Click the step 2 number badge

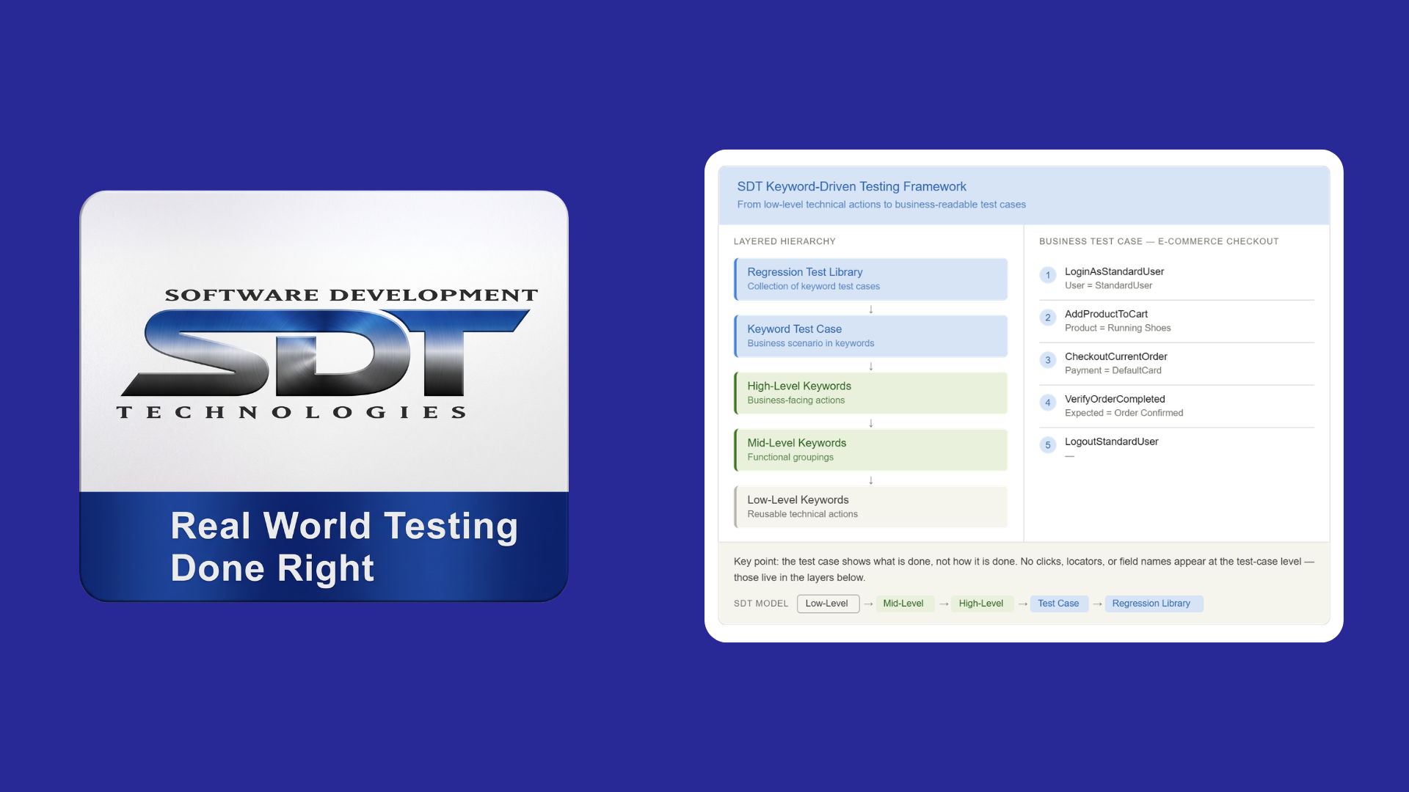(x=1047, y=318)
